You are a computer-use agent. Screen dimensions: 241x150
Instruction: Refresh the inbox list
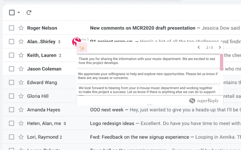click(29, 13)
